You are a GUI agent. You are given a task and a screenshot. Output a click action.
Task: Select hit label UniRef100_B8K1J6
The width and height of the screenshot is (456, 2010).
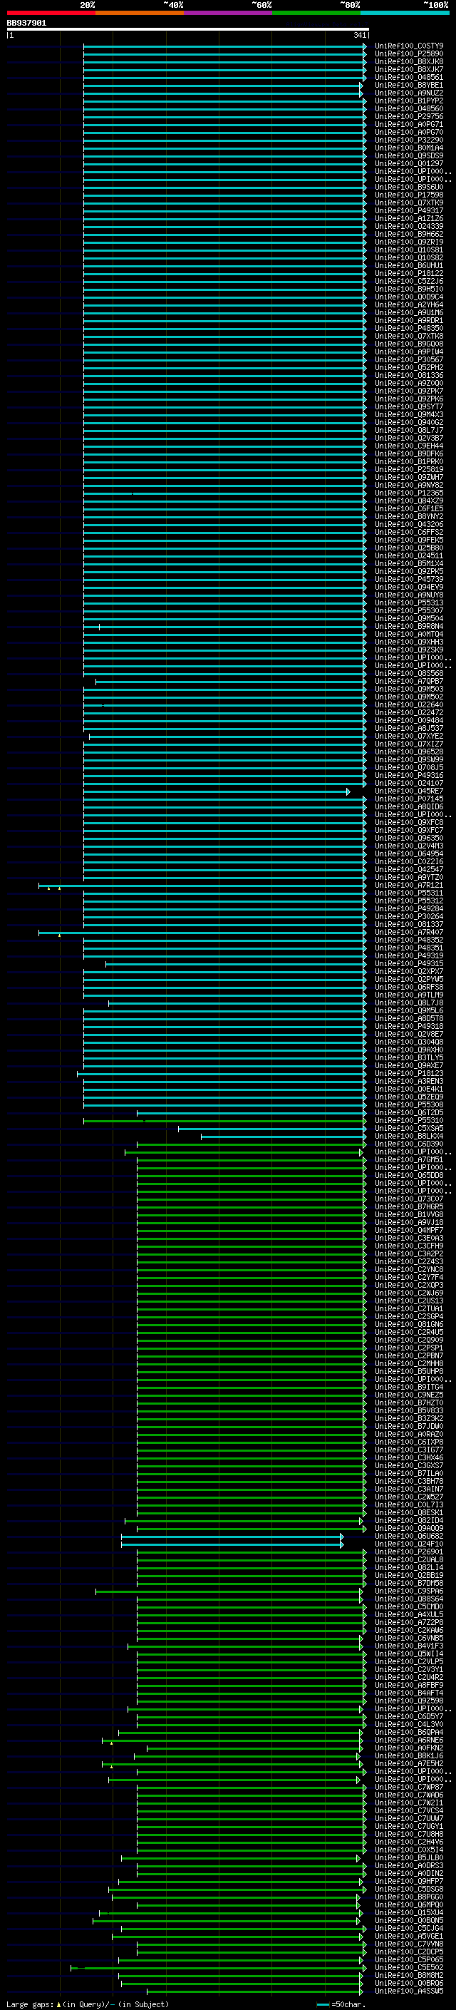(408, 1755)
